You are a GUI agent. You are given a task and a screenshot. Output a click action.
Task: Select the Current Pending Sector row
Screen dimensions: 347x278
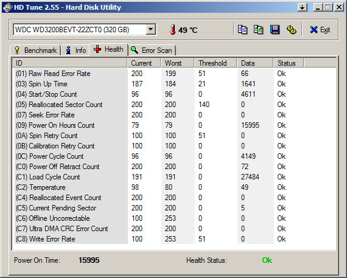174,208
